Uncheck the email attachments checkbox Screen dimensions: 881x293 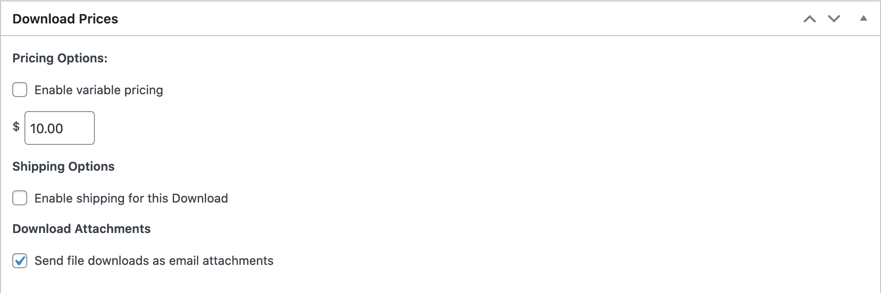point(20,261)
